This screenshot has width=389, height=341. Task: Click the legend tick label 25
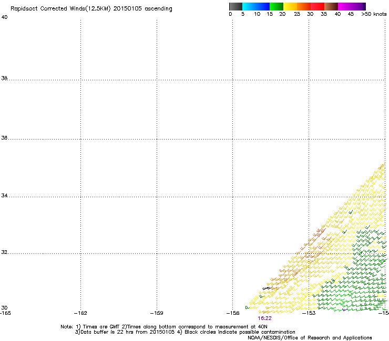point(297,14)
